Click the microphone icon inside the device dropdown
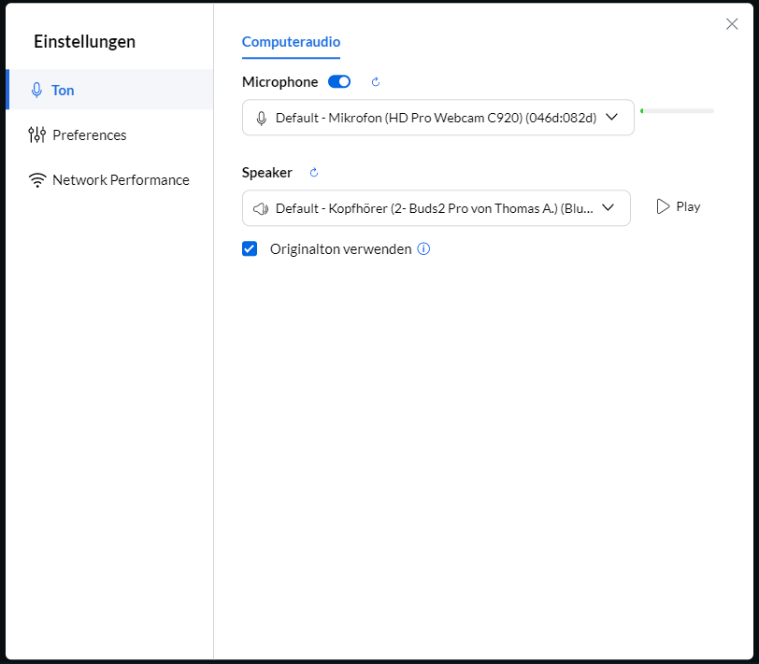 [x=262, y=118]
